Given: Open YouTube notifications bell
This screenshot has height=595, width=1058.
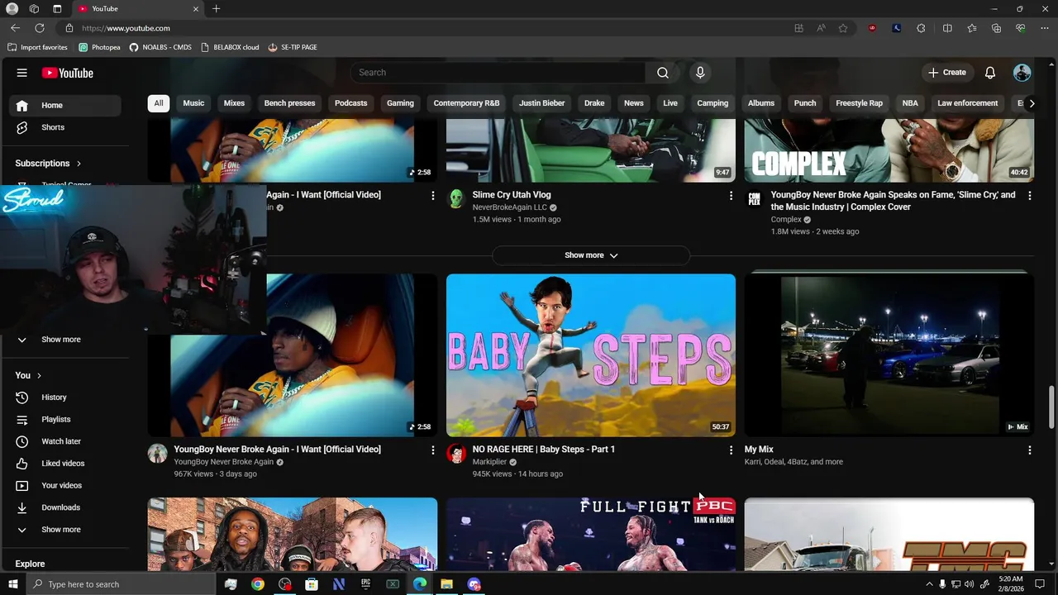Looking at the screenshot, I should click(990, 73).
